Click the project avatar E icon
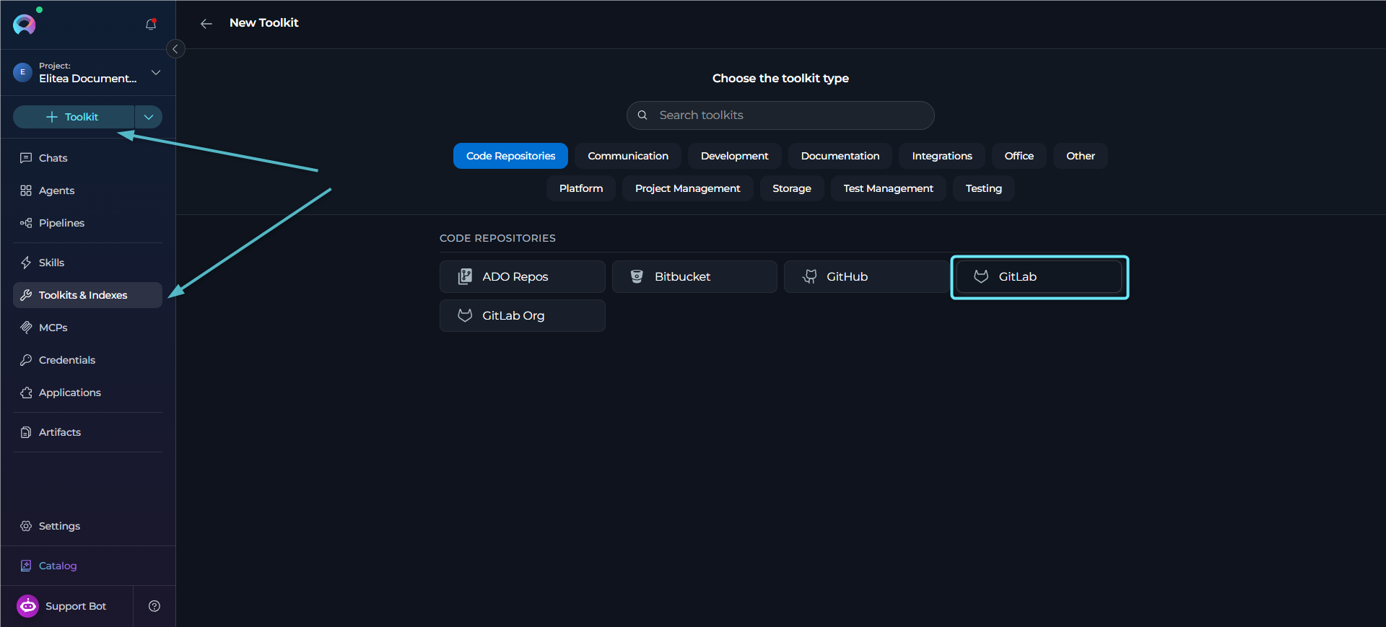 (x=22, y=72)
